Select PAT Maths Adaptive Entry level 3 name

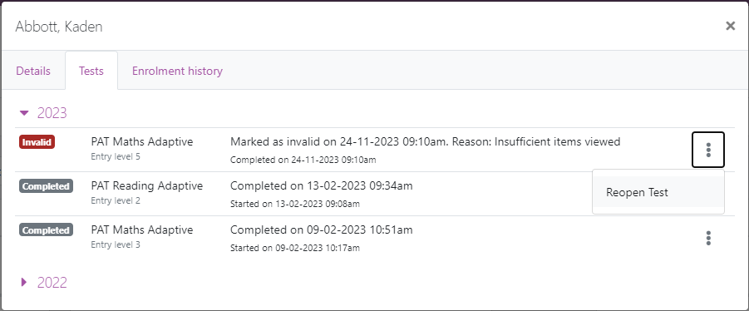click(142, 230)
